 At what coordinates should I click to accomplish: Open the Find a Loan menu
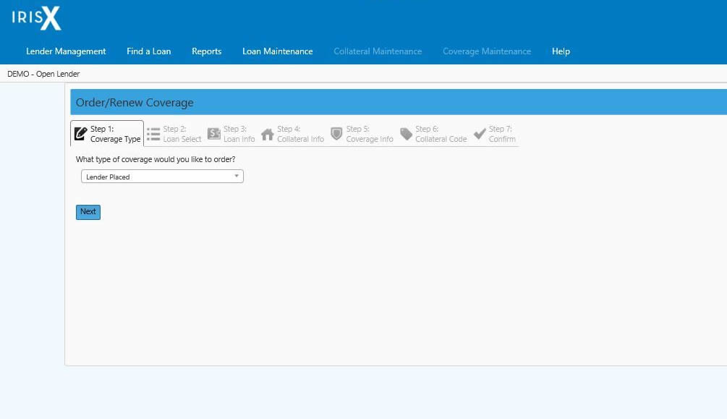[x=149, y=51]
